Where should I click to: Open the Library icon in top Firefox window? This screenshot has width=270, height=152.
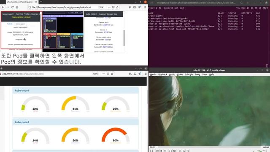[x=130, y=7]
